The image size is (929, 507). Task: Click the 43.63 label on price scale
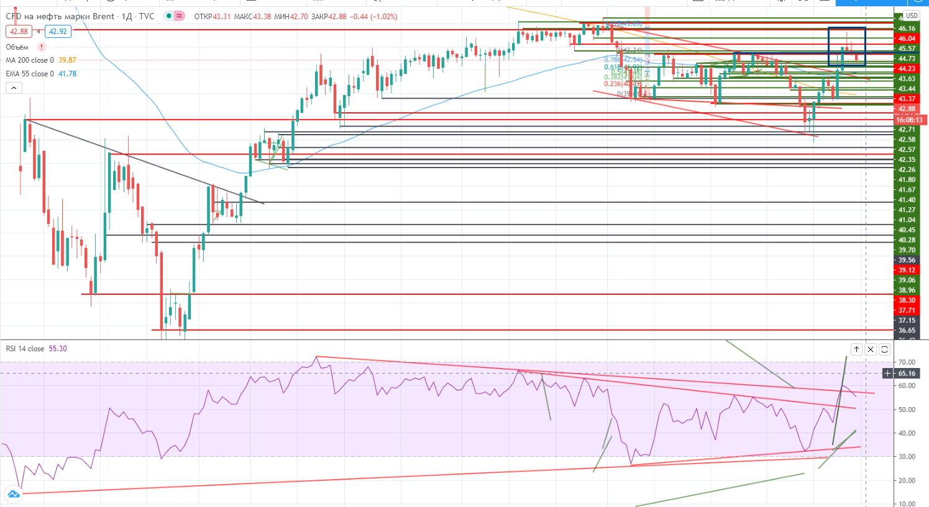coord(907,79)
